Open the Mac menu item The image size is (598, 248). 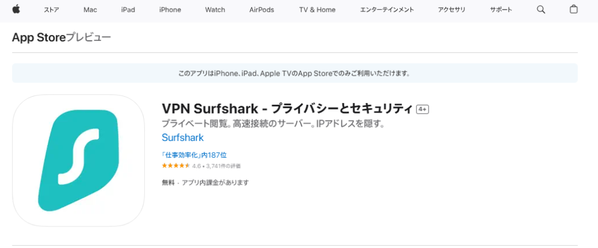point(90,10)
